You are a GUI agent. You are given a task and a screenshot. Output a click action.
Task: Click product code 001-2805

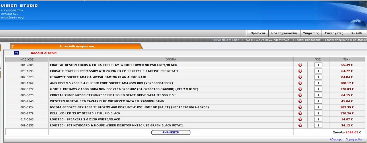coord(27,65)
